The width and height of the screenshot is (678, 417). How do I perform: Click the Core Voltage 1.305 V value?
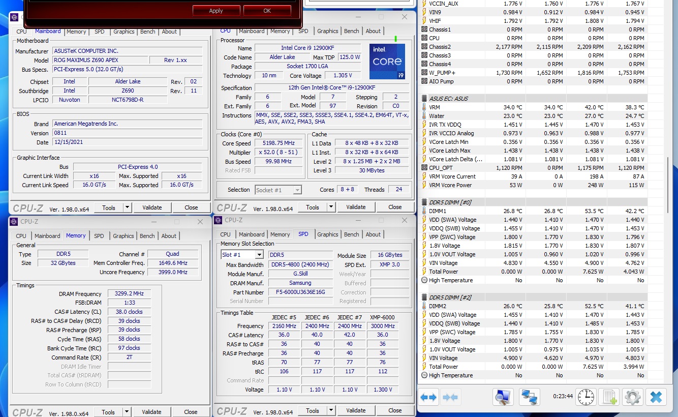(x=343, y=76)
